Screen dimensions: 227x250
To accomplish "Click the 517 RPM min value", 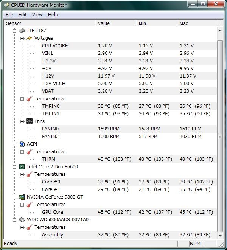I will [148, 137].
